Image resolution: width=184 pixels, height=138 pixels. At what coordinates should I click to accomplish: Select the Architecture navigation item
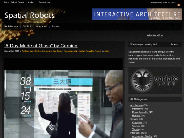click(x=11, y=26)
